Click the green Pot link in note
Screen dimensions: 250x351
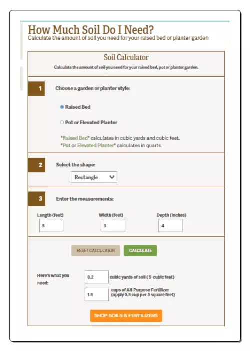click(66, 145)
